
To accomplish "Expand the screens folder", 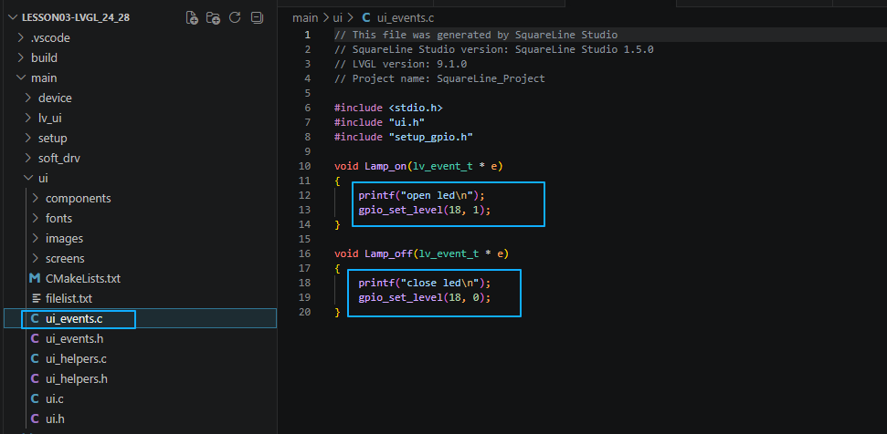I will (36, 258).
